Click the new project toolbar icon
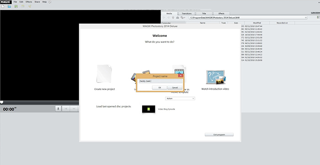The width and height of the screenshot is (320, 165). pyautogui.click(x=3, y=6)
